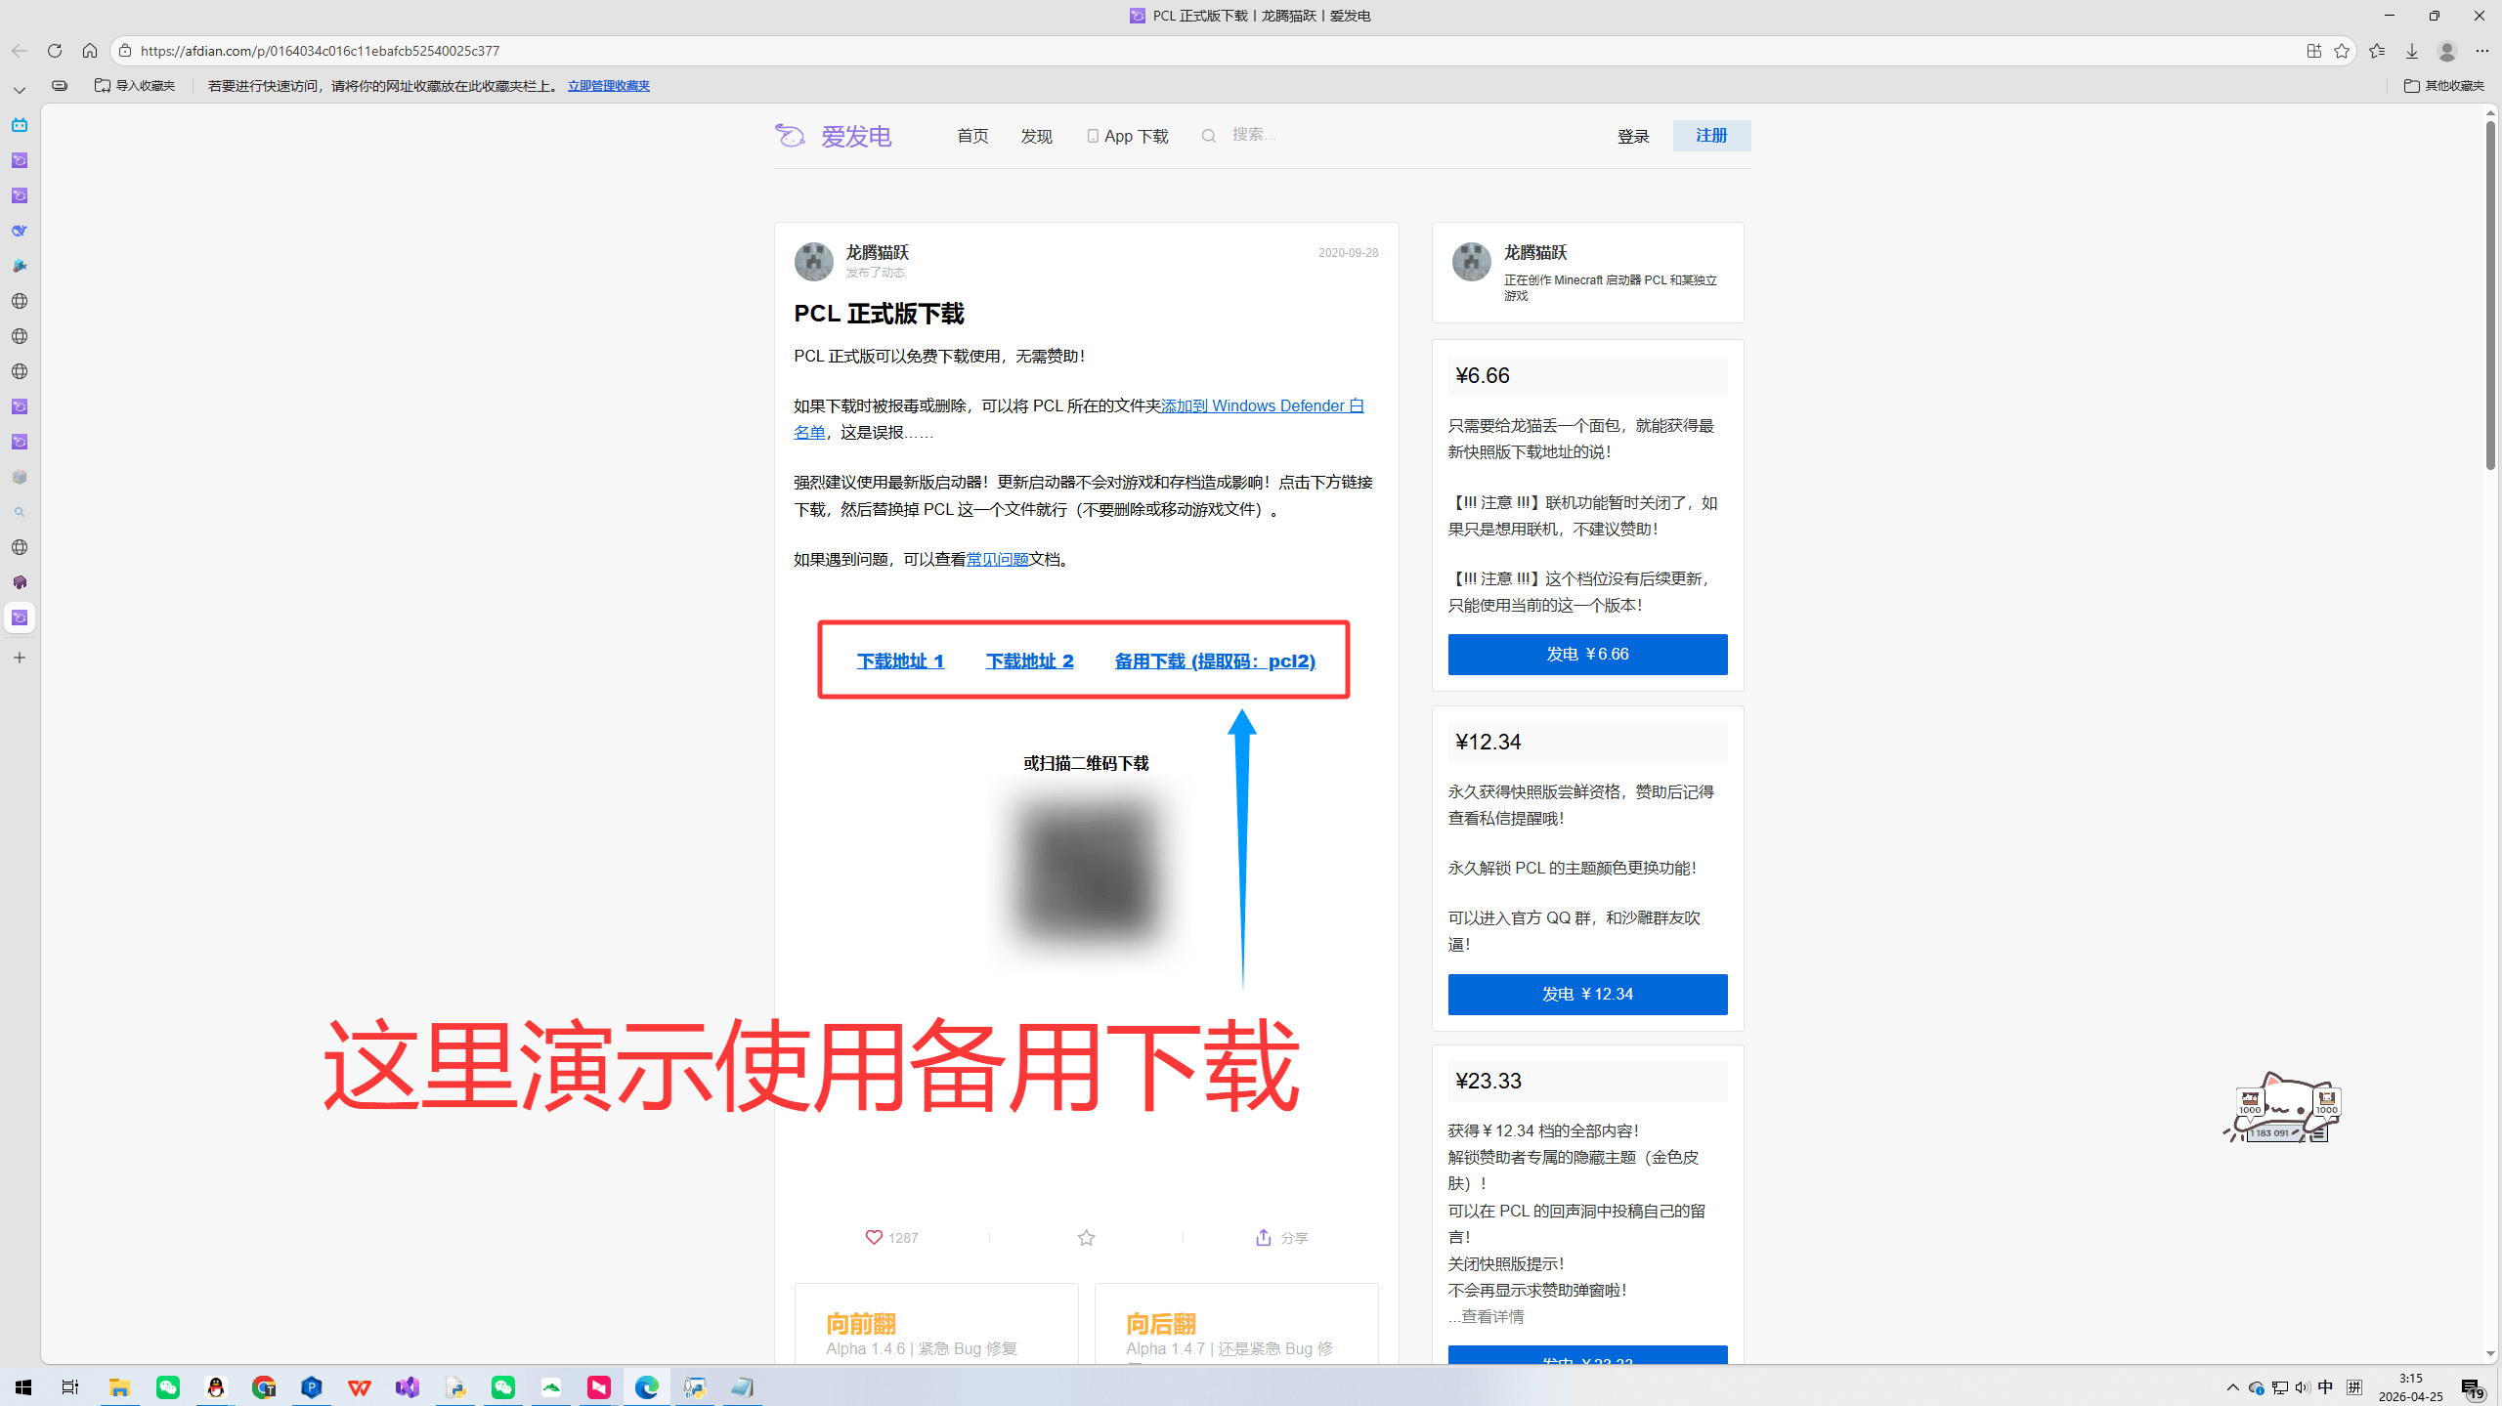The width and height of the screenshot is (2502, 1406).
Task: Click the 发电 ¥6.66 button
Action: click(x=1587, y=654)
